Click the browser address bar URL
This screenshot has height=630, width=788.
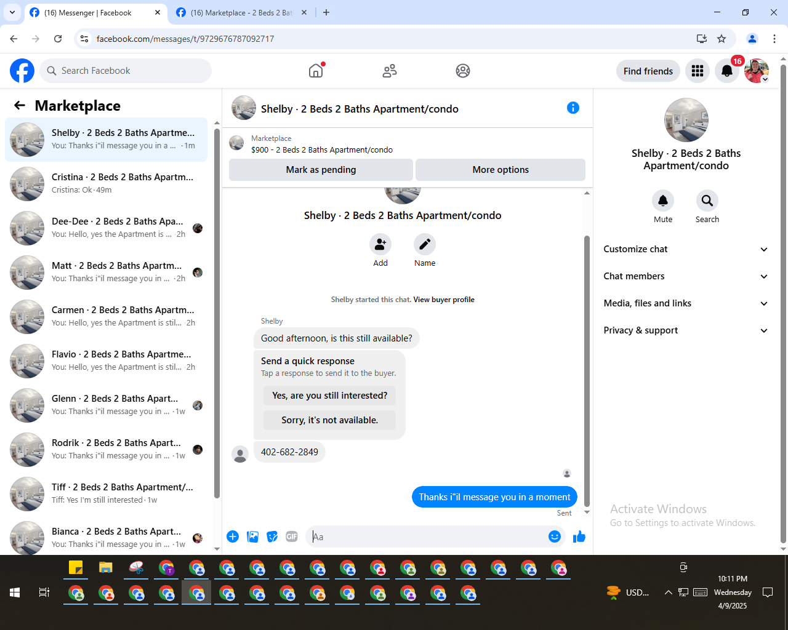coord(185,39)
